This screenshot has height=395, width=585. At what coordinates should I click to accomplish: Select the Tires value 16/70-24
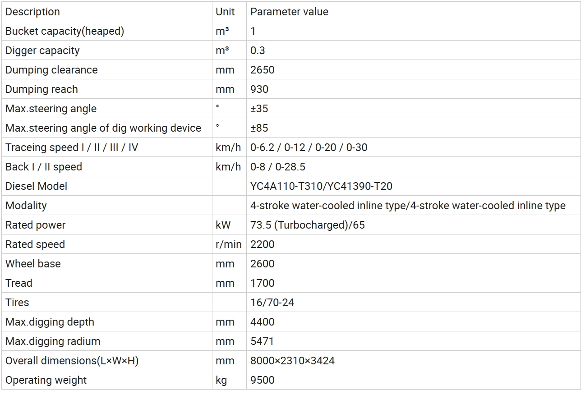pyautogui.click(x=272, y=303)
